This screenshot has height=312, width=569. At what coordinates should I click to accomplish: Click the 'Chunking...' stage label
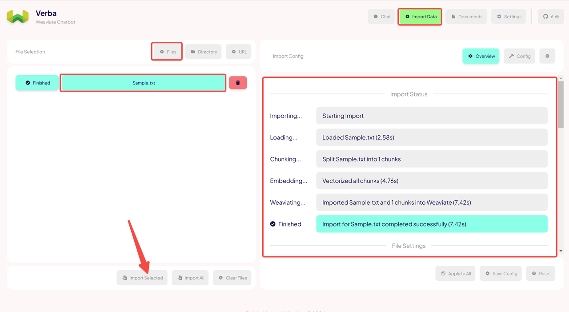pyautogui.click(x=285, y=159)
